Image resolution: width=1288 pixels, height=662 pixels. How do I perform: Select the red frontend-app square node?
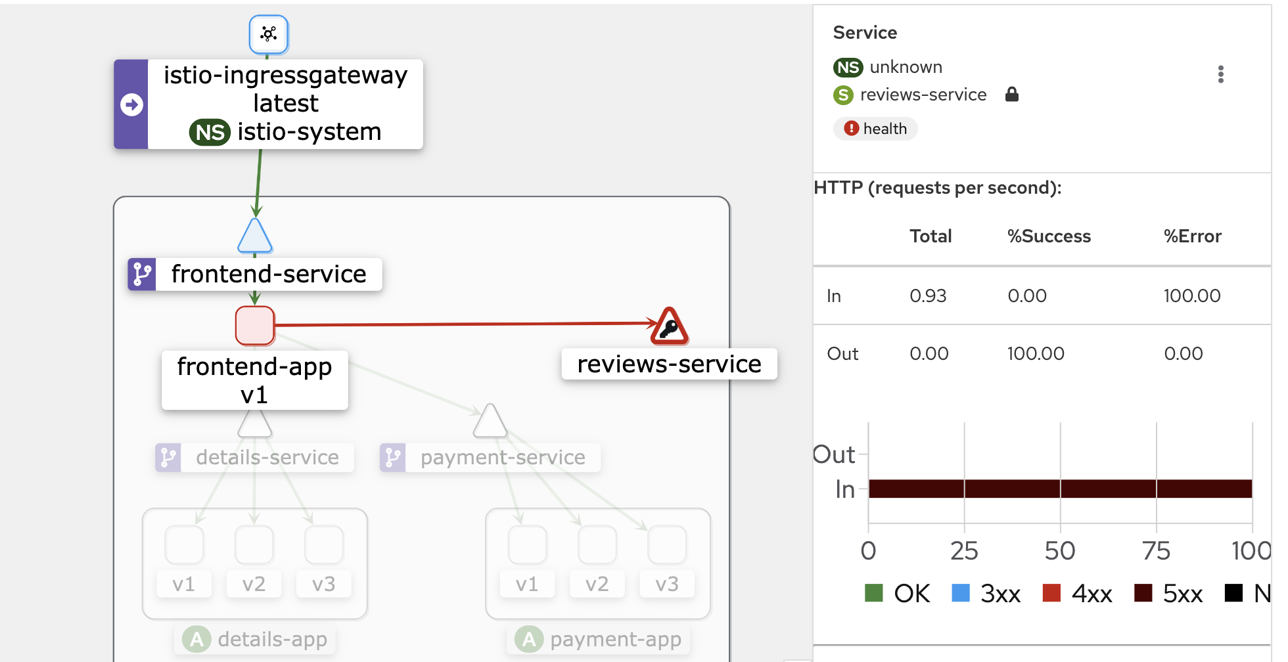click(x=255, y=325)
